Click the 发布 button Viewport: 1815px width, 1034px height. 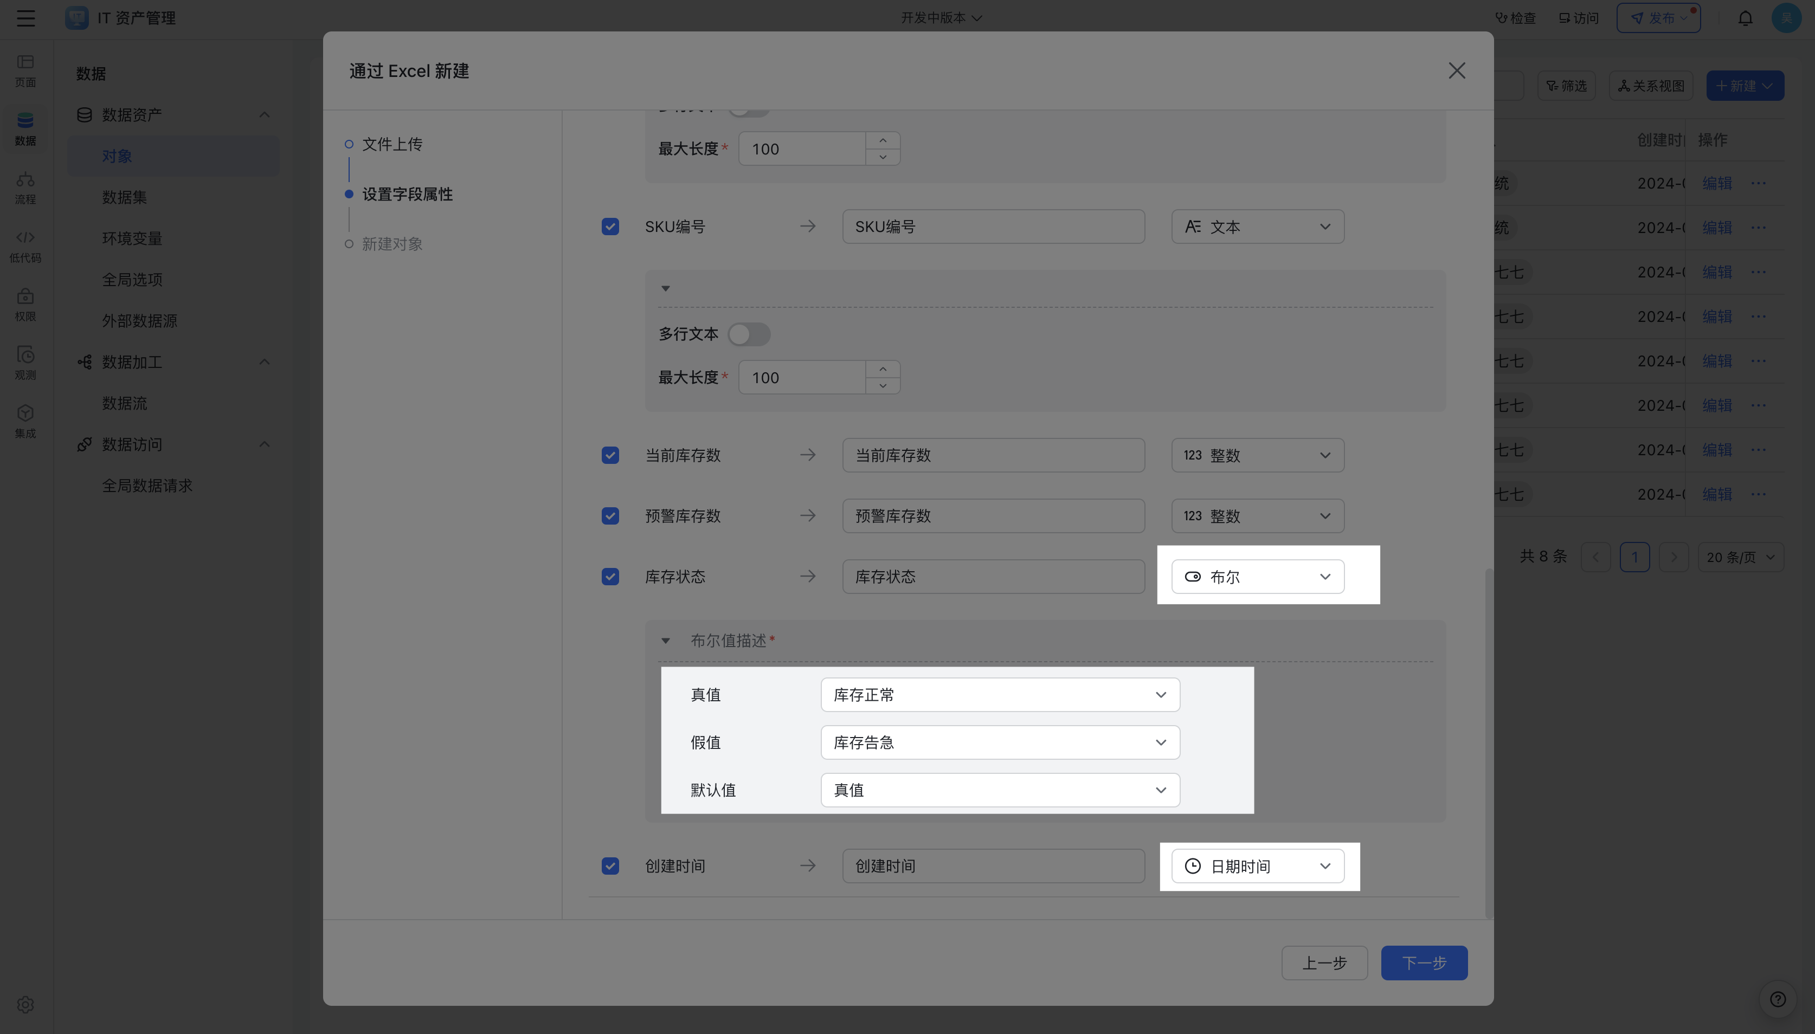1659,18
